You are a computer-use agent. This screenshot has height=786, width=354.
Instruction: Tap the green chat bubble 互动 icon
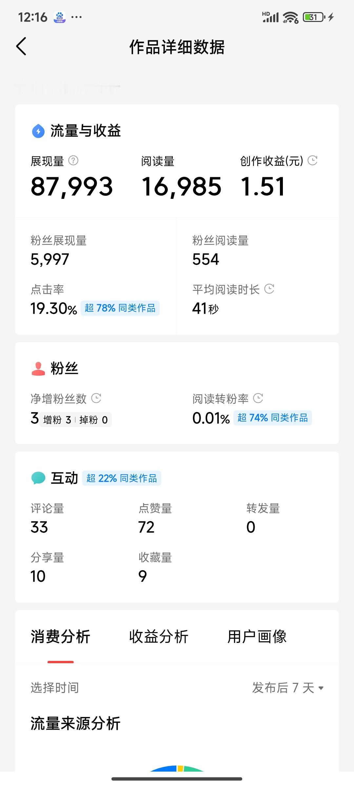tap(38, 478)
